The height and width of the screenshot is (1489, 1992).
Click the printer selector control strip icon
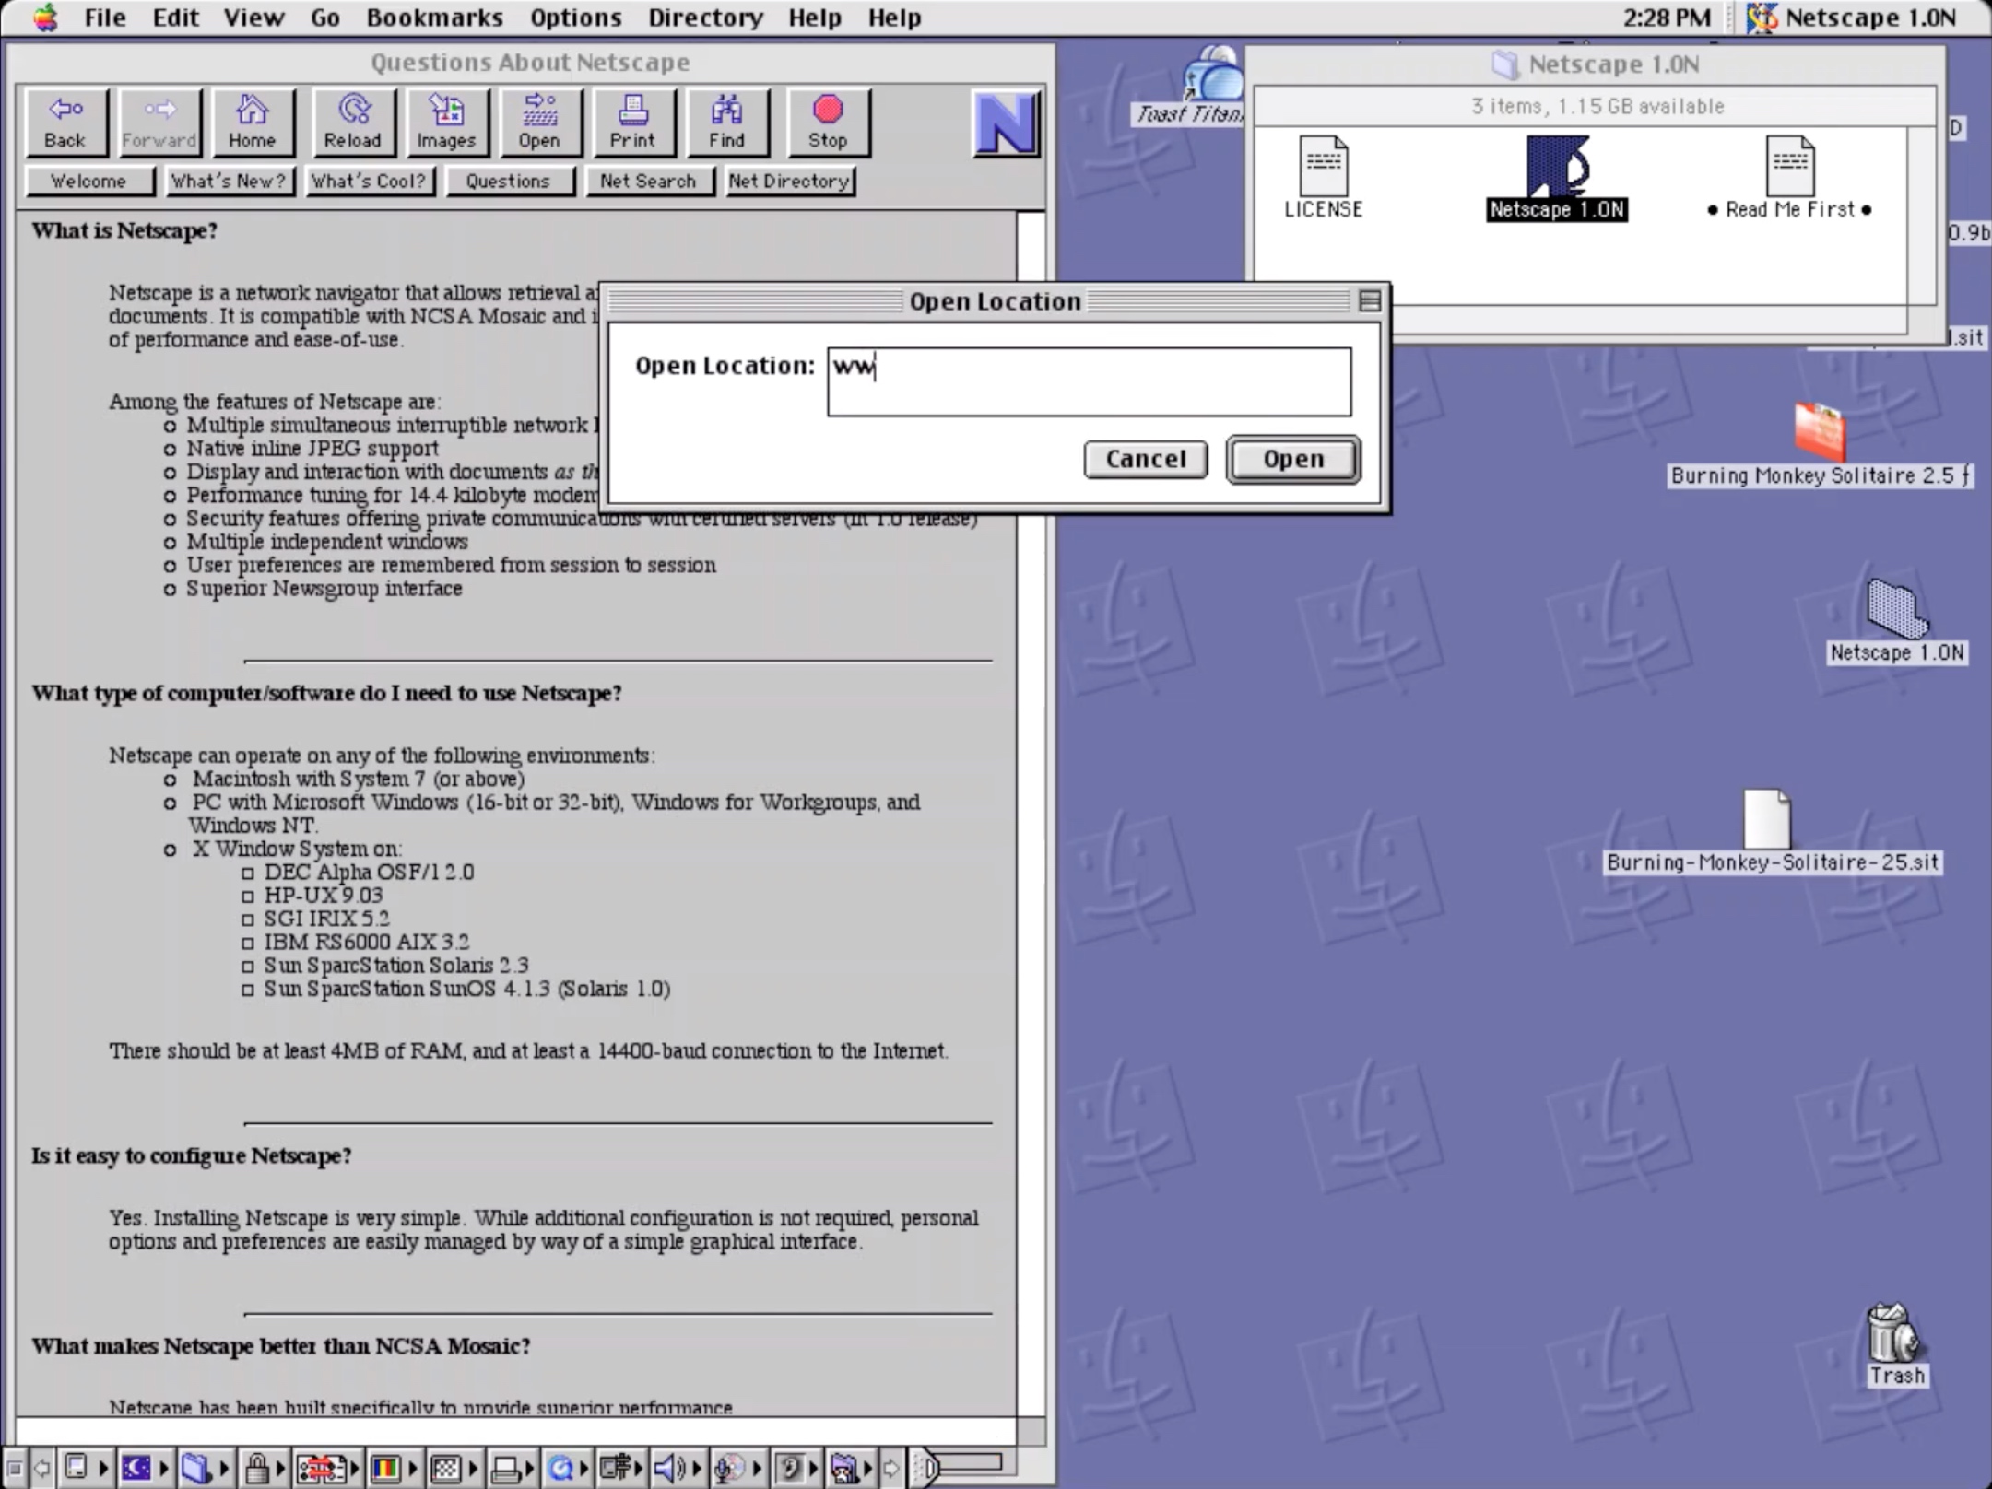pyautogui.click(x=504, y=1468)
